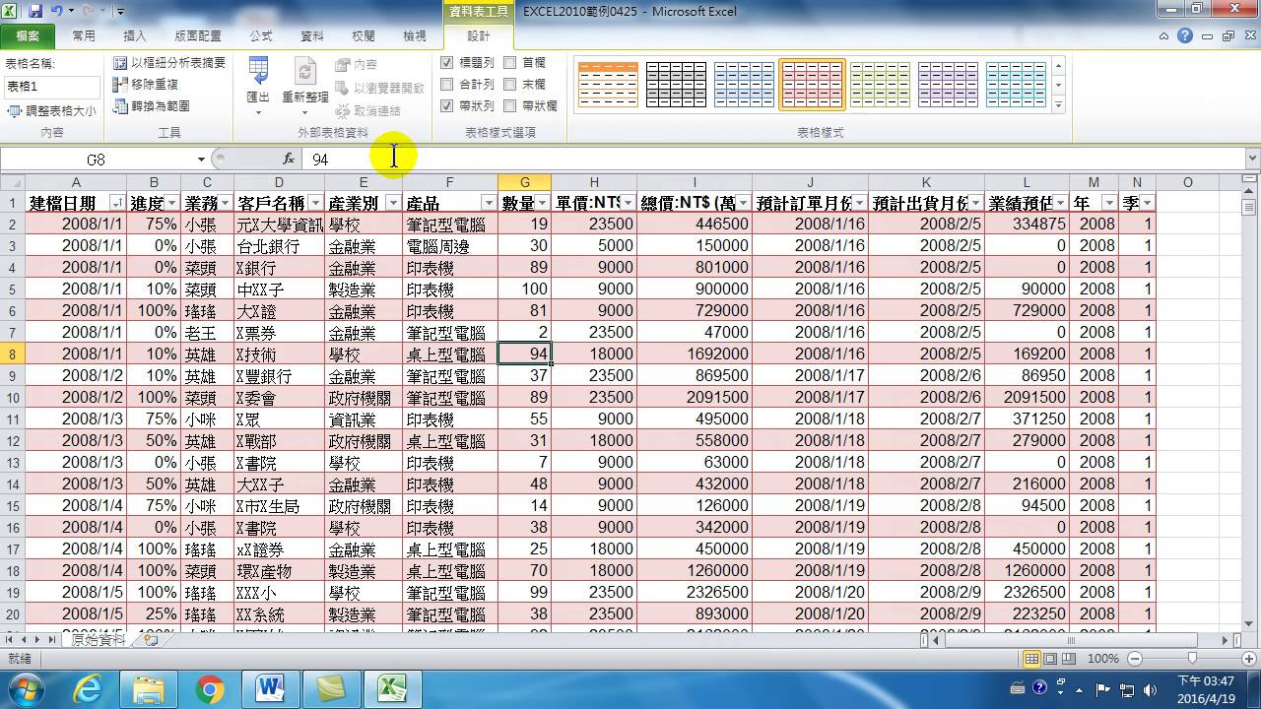Image resolution: width=1261 pixels, height=709 pixels.
Task: Switch to the 檢視 View tab
Action: (415, 36)
